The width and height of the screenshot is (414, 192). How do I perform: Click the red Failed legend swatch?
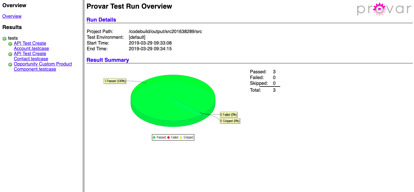click(169, 137)
